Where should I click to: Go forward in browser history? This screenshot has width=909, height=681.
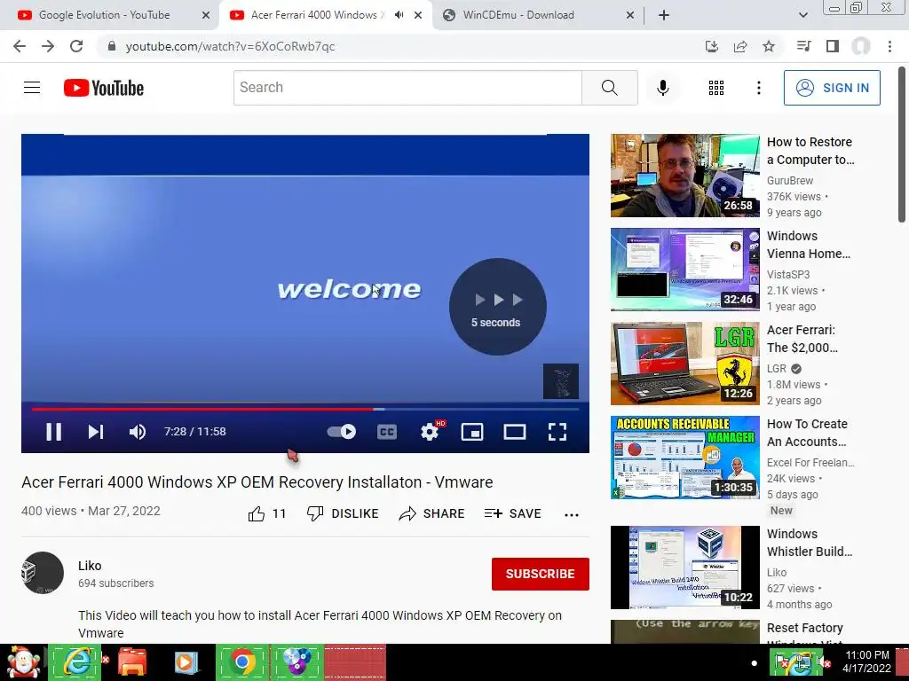tap(48, 46)
